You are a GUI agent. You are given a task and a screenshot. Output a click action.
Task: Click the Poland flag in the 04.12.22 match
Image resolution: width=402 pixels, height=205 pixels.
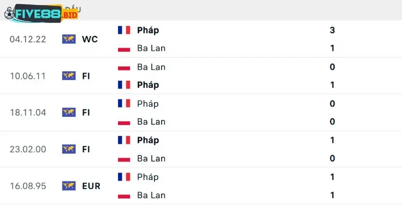click(124, 48)
